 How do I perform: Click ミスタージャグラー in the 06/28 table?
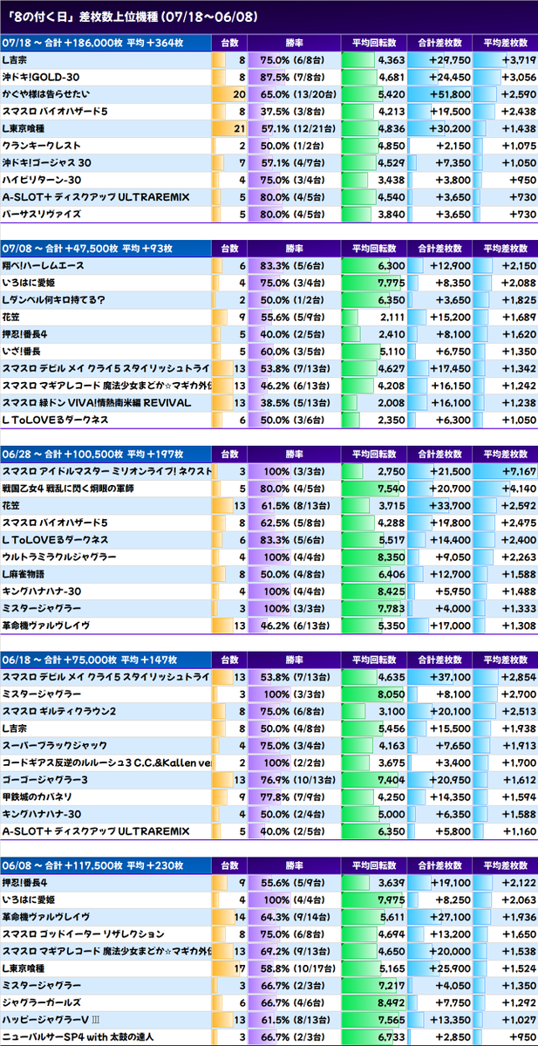click(42, 608)
